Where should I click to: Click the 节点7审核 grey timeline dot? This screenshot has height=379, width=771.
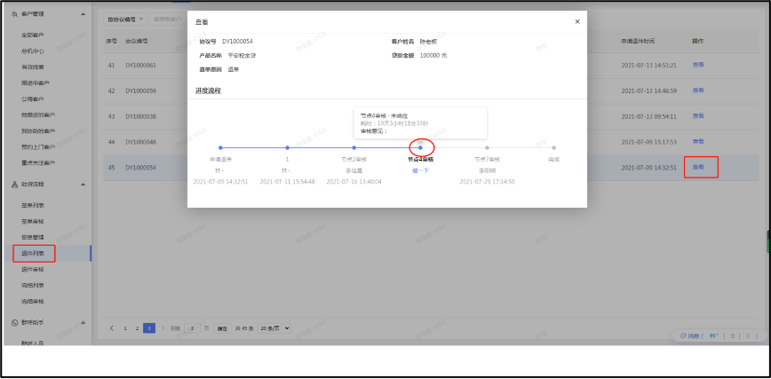488,147
